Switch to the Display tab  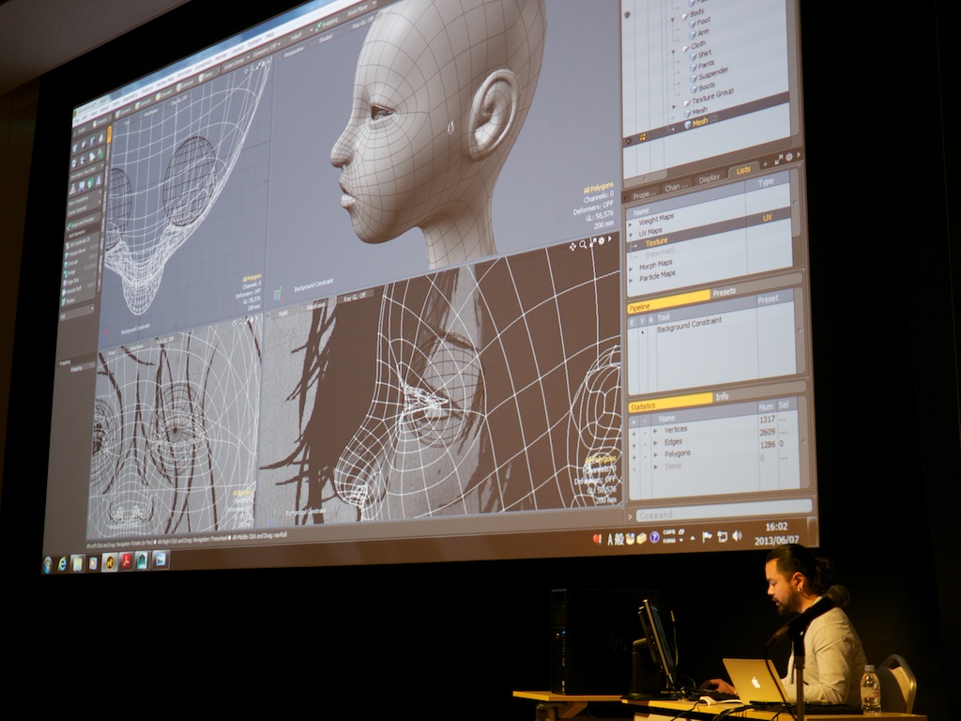coord(709,178)
